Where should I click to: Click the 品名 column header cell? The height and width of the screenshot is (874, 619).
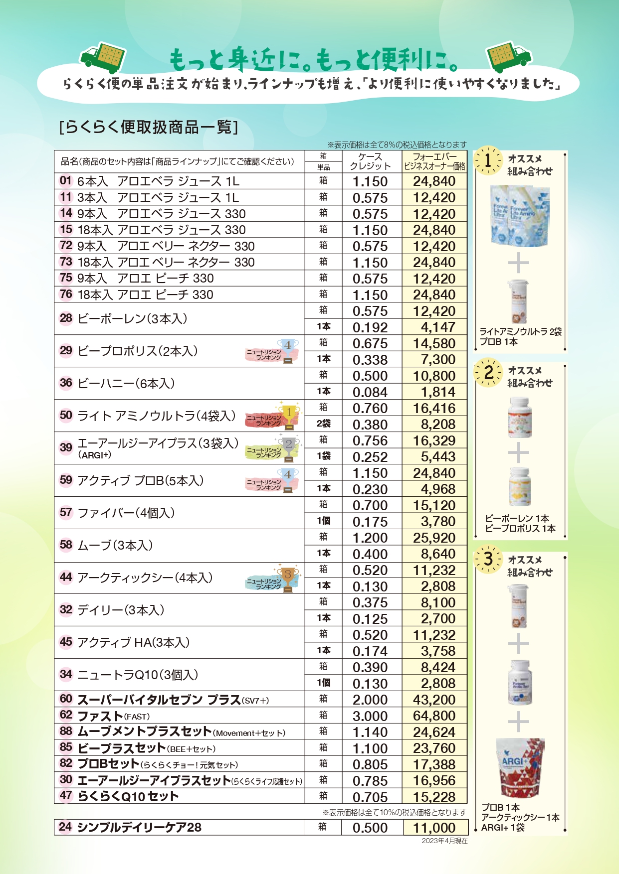[180, 161]
